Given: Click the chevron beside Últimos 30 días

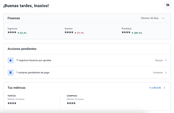Looking at the screenshot, I should [x=163, y=18].
